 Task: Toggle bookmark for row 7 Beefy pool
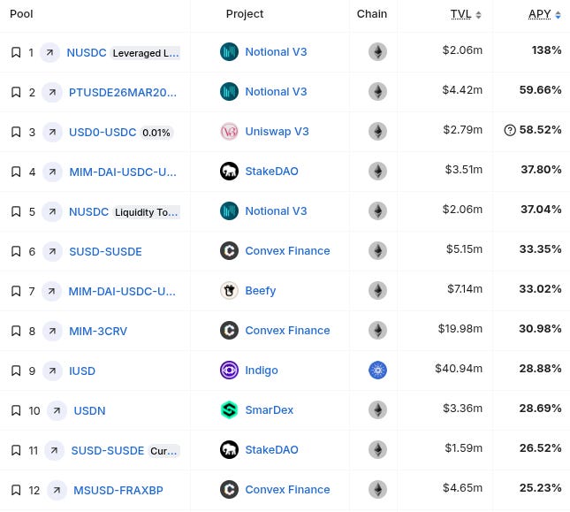point(16,291)
